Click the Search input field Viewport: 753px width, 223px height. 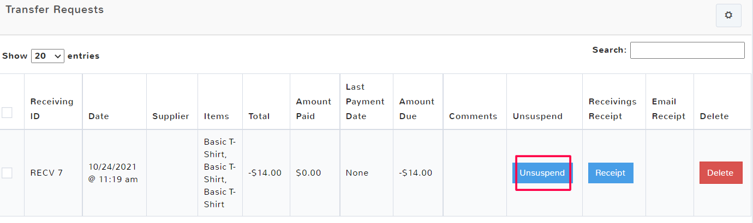point(687,50)
